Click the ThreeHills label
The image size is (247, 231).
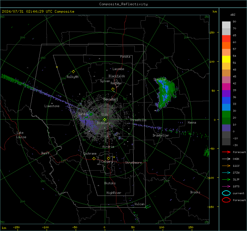pos(138,120)
